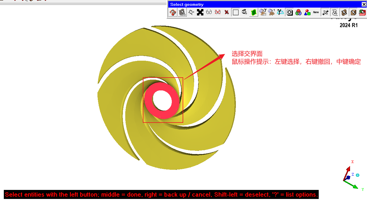Choose the polygon selection star icon

pos(191,12)
